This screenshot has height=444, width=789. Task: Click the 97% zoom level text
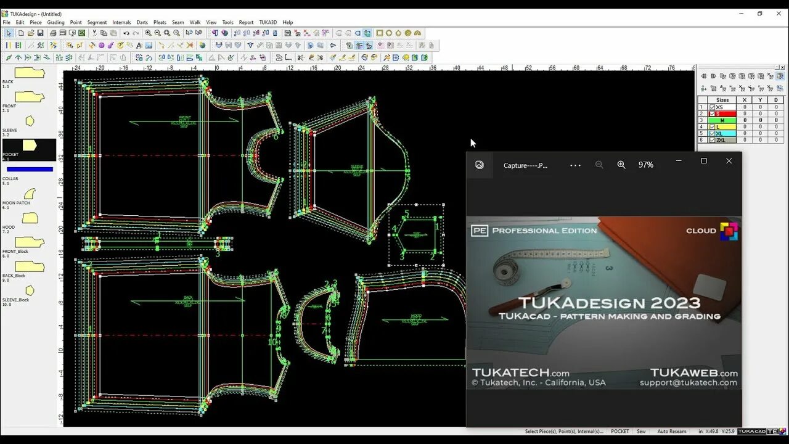pyautogui.click(x=645, y=165)
